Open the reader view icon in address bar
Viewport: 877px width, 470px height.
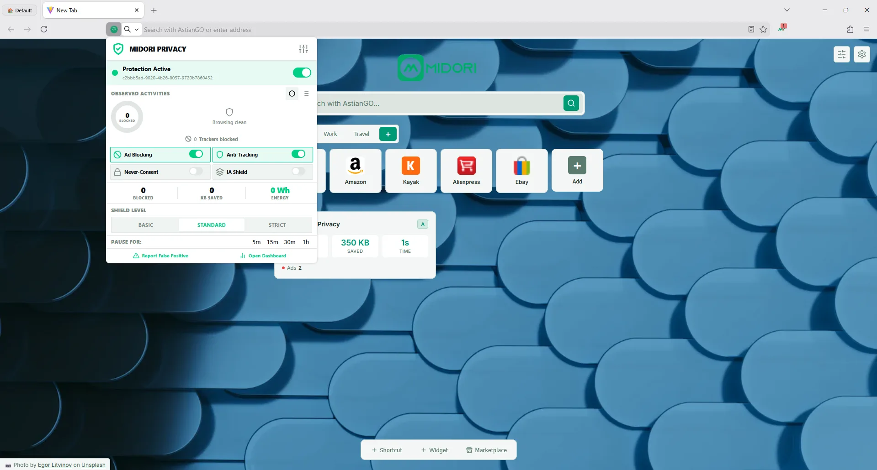tap(751, 29)
